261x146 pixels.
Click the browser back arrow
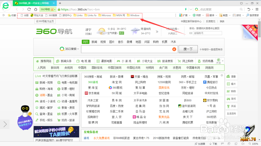pyautogui.click(x=17, y=9)
